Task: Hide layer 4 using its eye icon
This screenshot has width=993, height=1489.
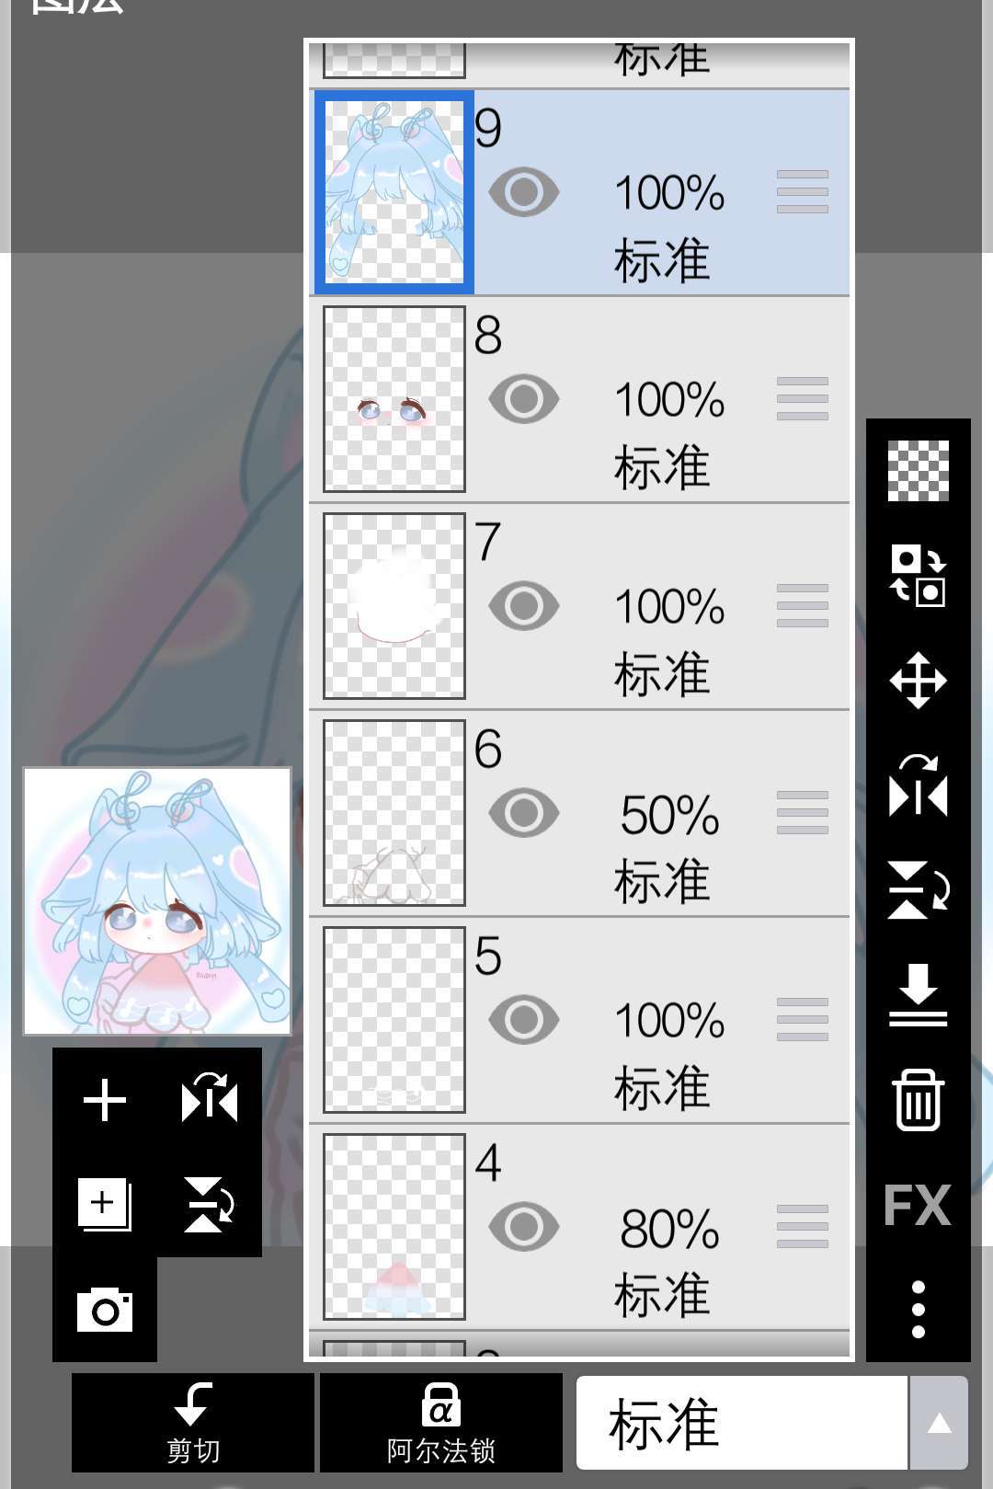Action: (524, 1227)
